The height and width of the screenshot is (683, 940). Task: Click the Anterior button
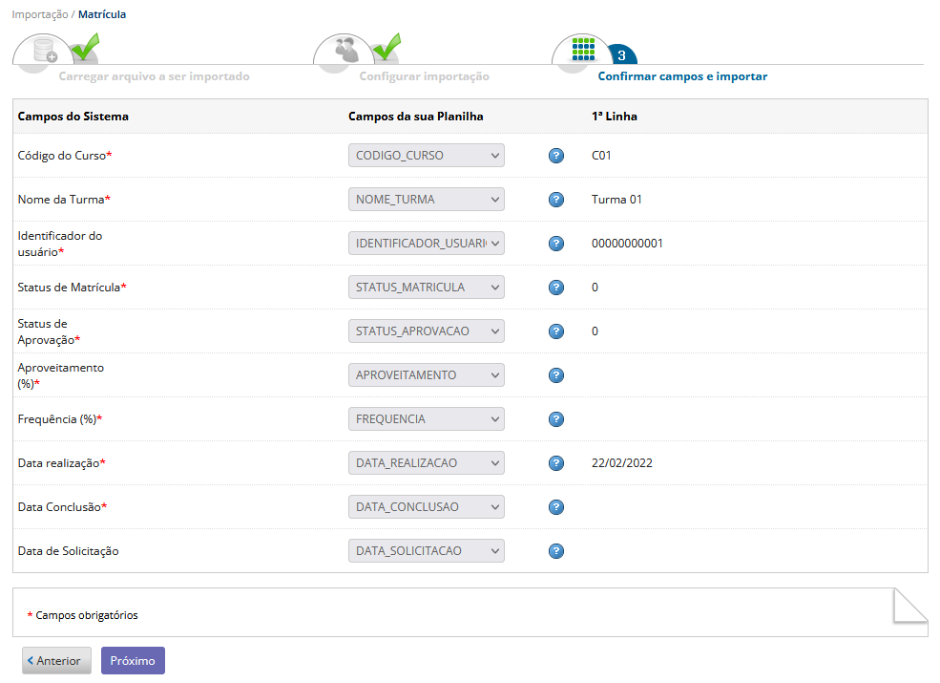pyautogui.click(x=57, y=660)
